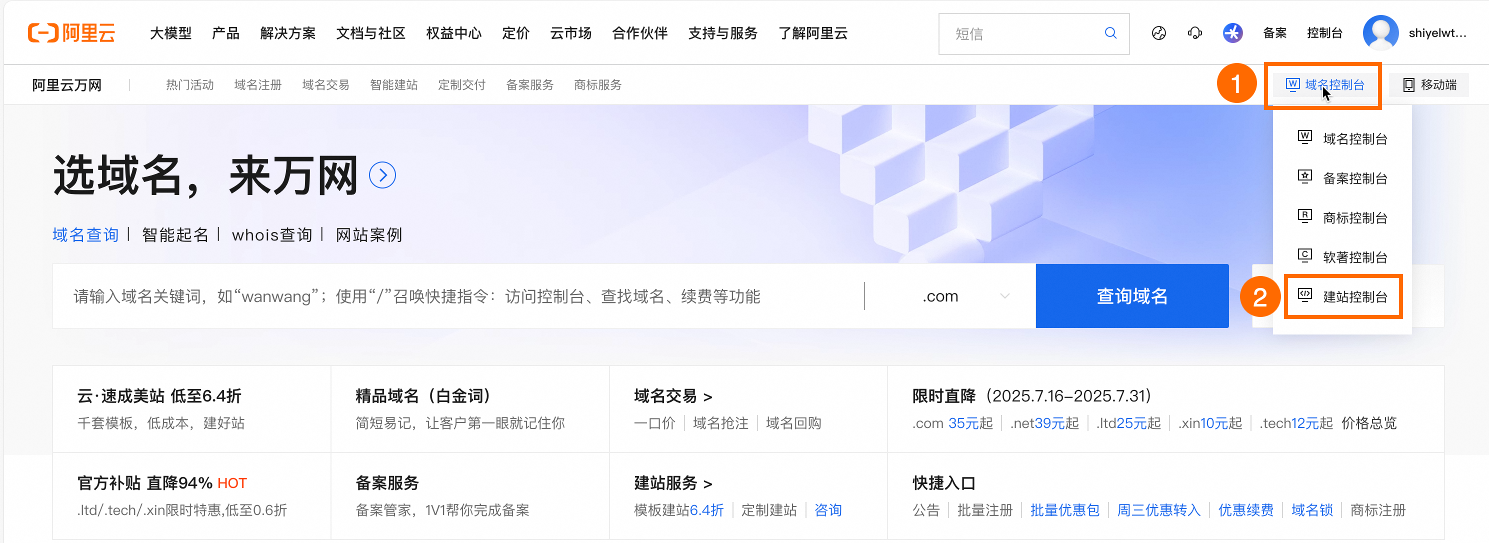Click the domain keyword input field
The height and width of the screenshot is (543, 1489).
click(458, 296)
